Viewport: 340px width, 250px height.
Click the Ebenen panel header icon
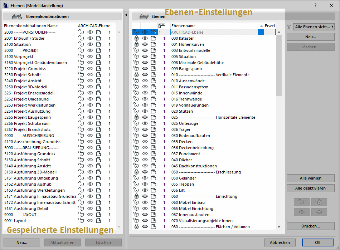coord(144,16)
